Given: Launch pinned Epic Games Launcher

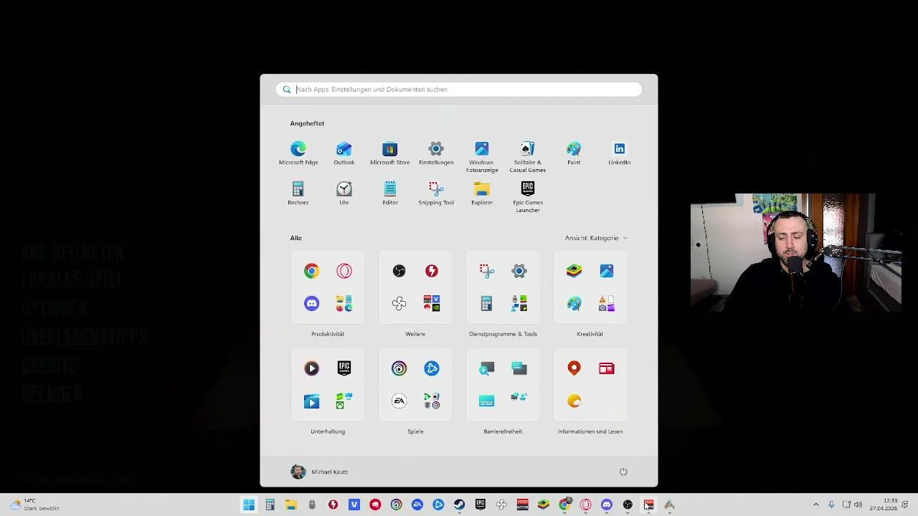Looking at the screenshot, I should tap(528, 197).
